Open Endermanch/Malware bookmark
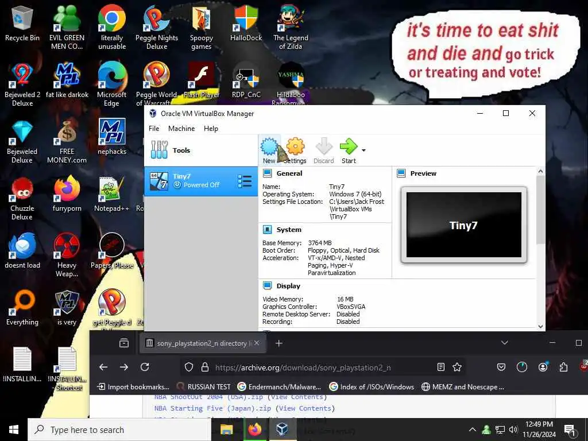The height and width of the screenshot is (441, 588). (x=280, y=386)
